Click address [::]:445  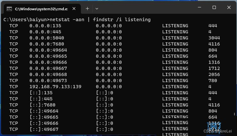(41, 99)
